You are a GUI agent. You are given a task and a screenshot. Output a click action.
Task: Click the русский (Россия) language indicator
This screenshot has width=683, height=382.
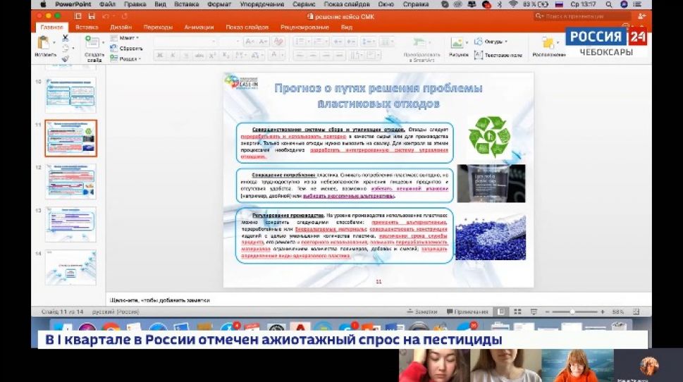pyautogui.click(x=116, y=312)
